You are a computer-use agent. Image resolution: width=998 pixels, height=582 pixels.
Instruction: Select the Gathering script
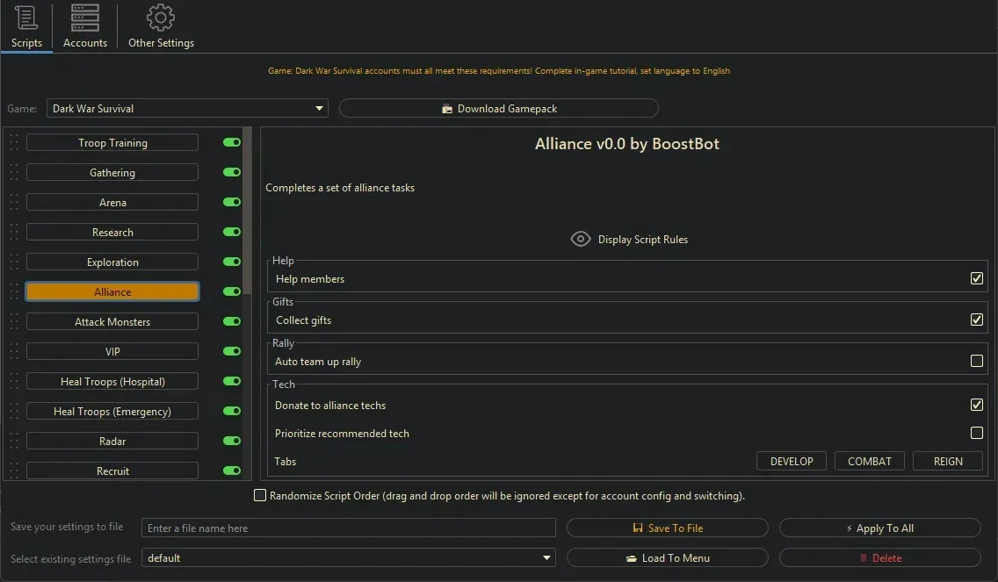[112, 172]
